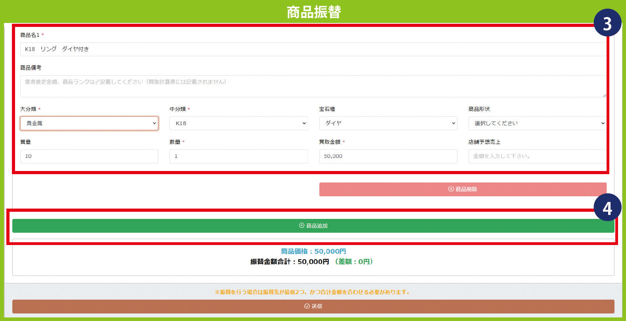Click the 商品備考 remarks textarea
Viewport: 626px width, 321px height.
click(x=313, y=86)
